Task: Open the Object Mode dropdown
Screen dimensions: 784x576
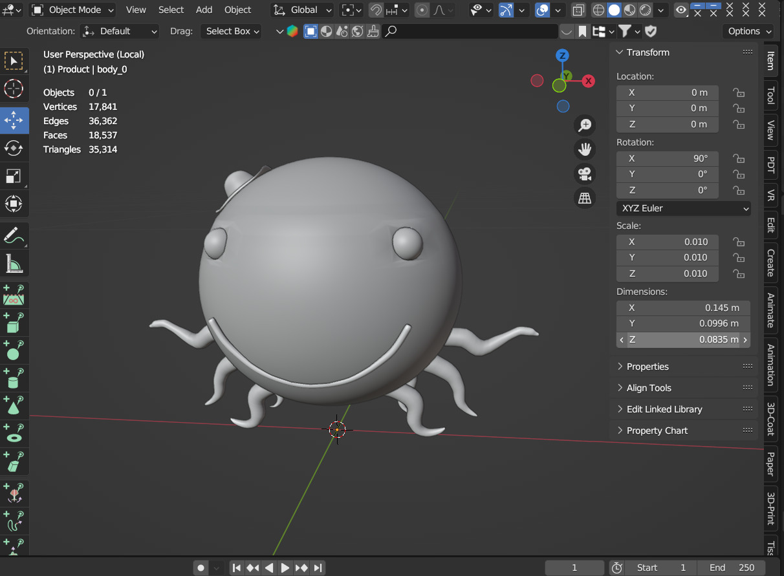Action: pos(72,10)
